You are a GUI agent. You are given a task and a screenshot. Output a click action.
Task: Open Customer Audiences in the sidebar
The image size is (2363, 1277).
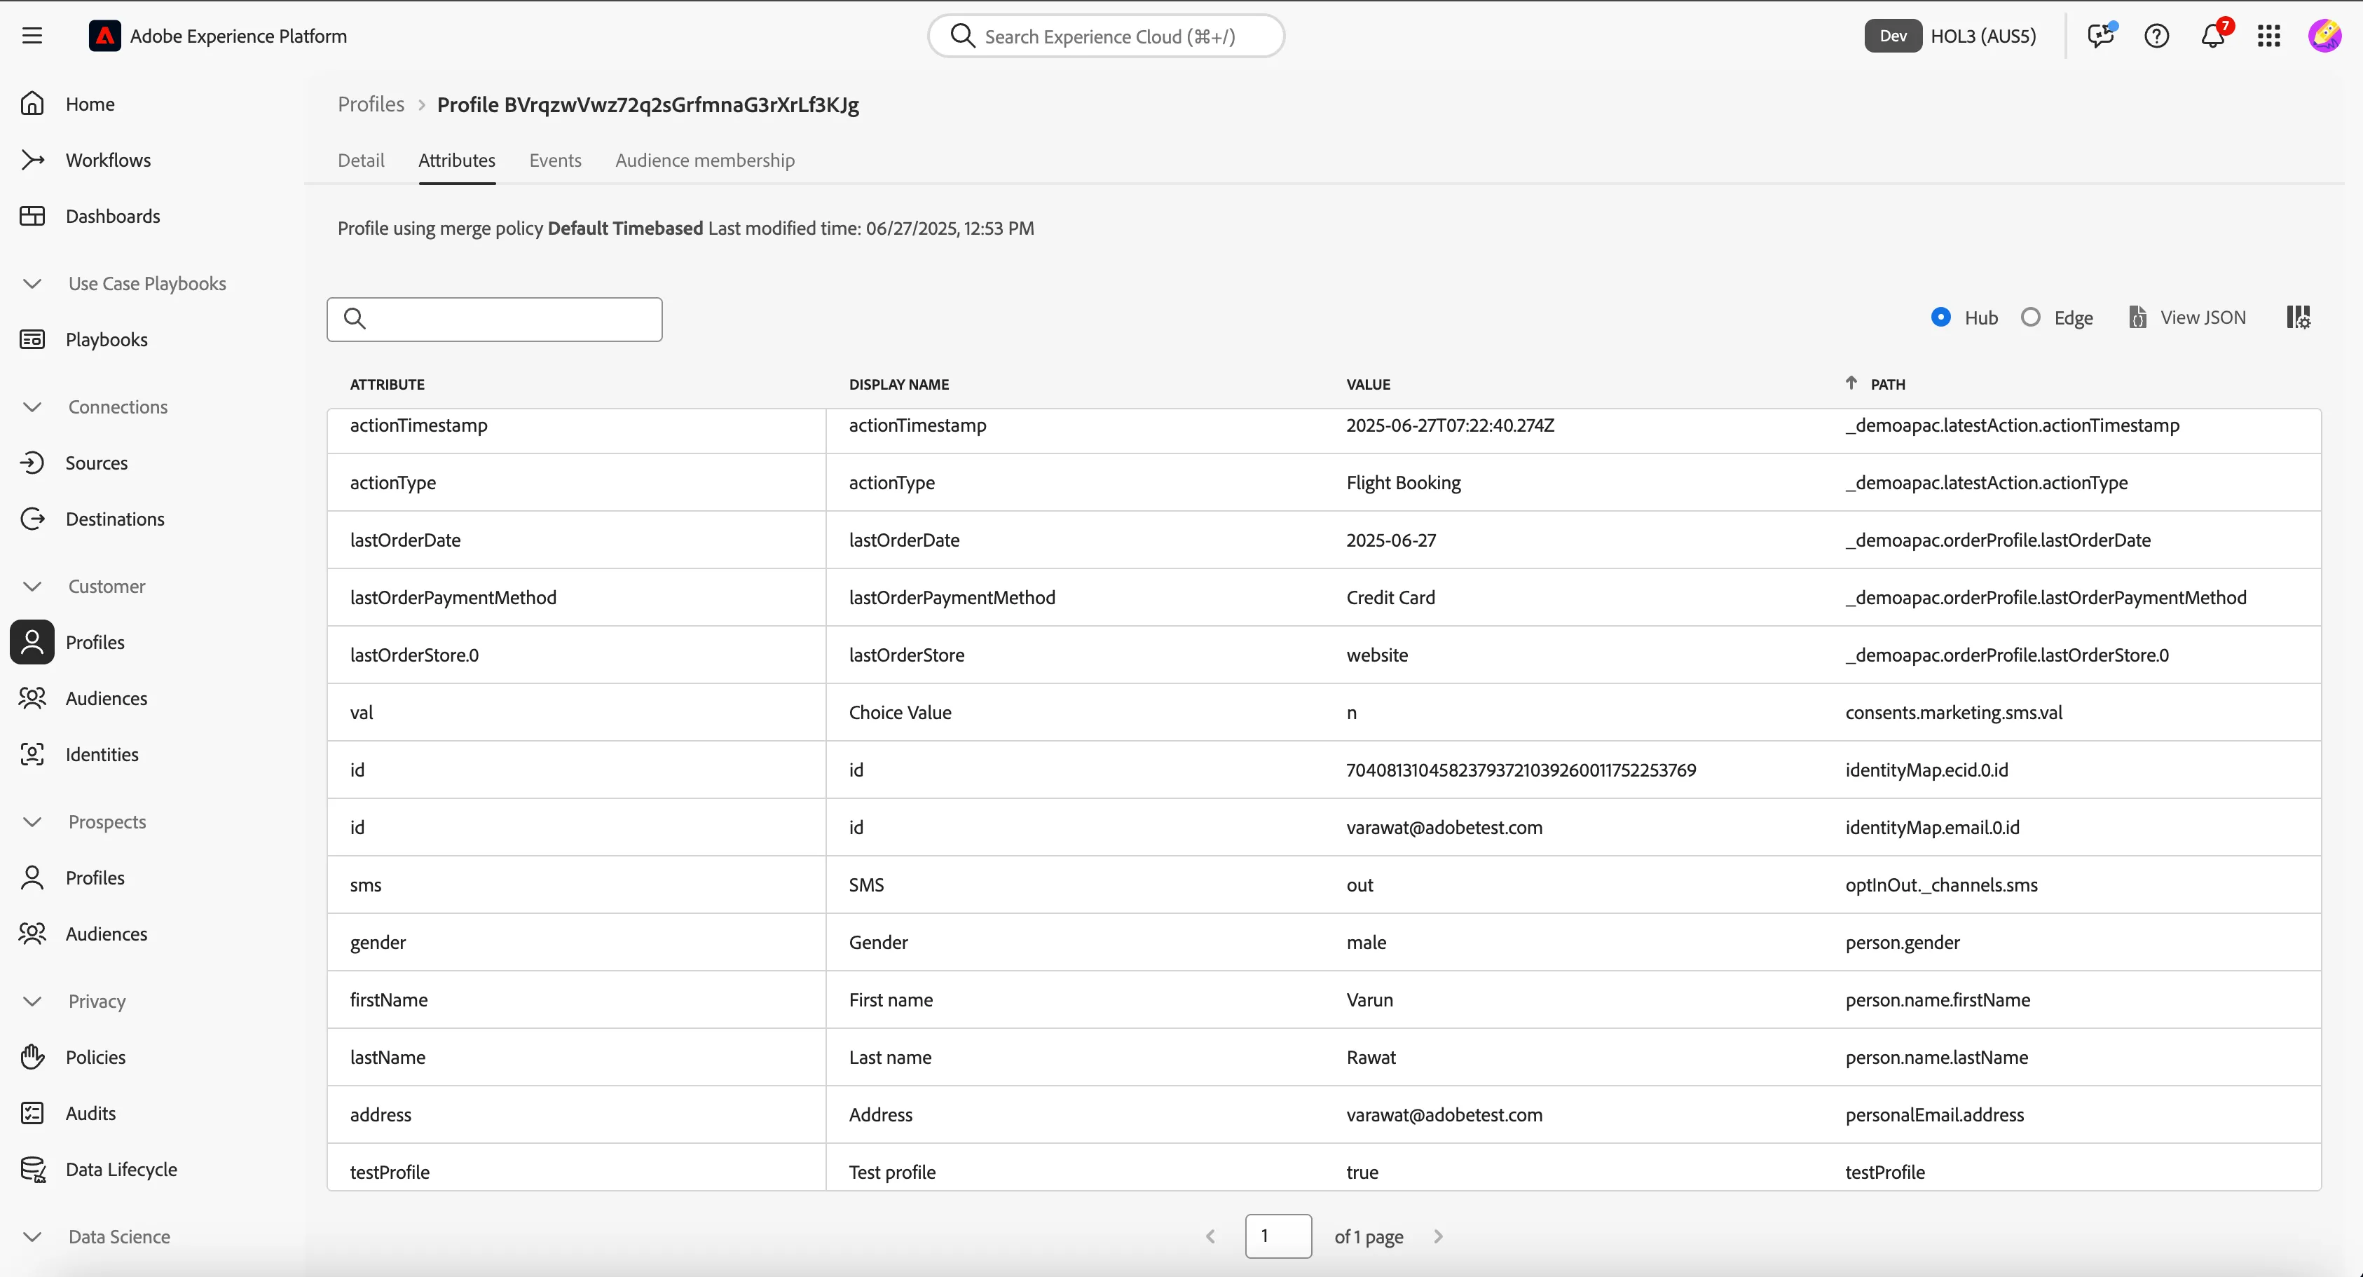[x=107, y=698]
